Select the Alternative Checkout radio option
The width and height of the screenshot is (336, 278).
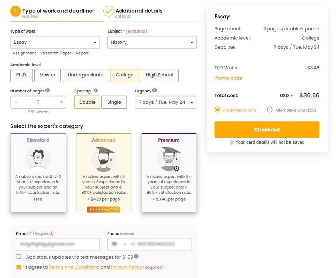(269, 110)
